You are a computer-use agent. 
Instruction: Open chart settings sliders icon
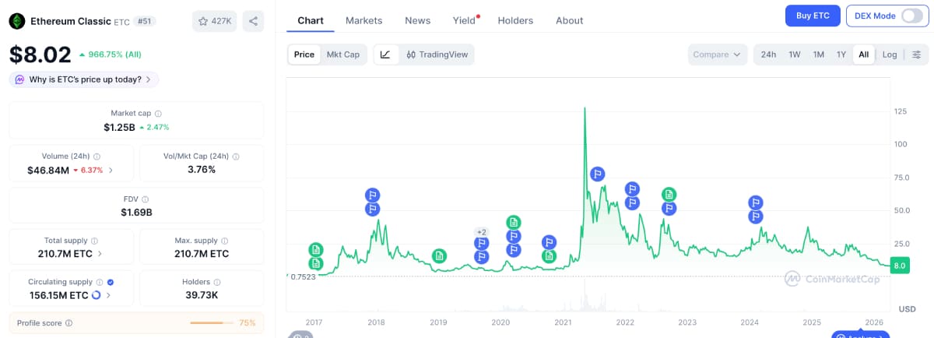click(916, 55)
